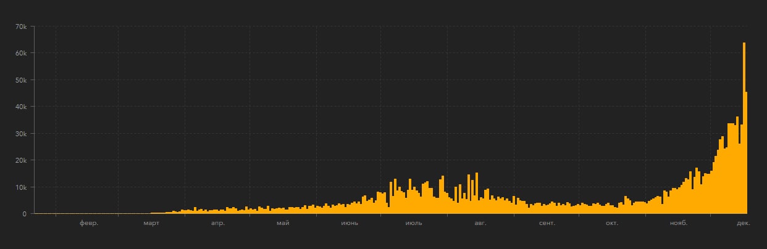Image resolution: width=767 pixels, height=249 pixels.
Task: Click the март month label
Action: coord(151,223)
